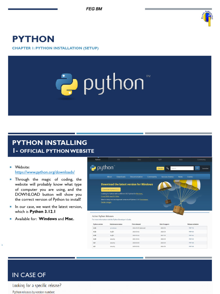Image resolution: width=220 pixels, height=294 pixels.
Task: Open the https://www.python.org/downloads/ link
Action: coord(45,172)
